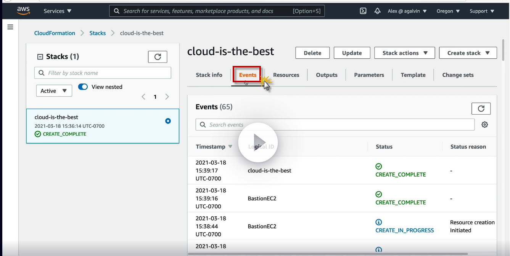The image size is (510, 256).
Task: Select the cloud-is-the-best stack radio button
Action: click(x=168, y=121)
